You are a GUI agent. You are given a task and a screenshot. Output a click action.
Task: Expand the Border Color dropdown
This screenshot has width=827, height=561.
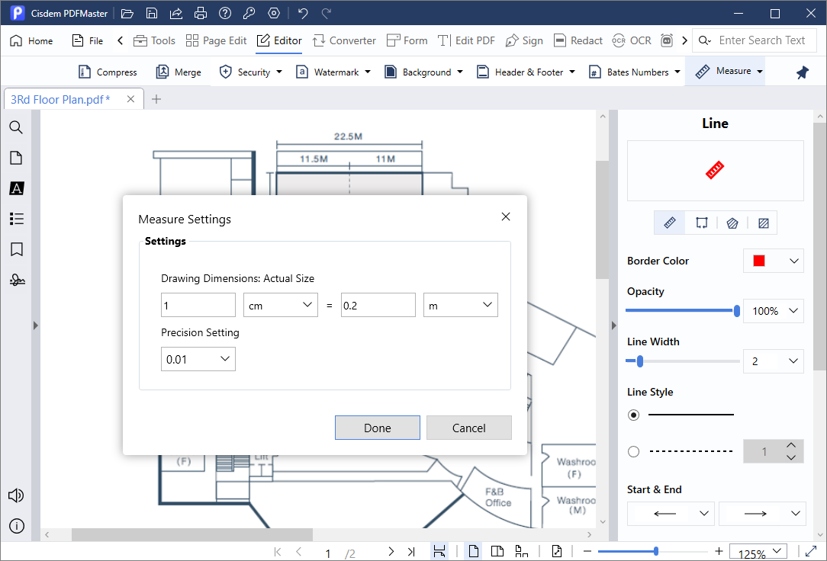tap(773, 261)
